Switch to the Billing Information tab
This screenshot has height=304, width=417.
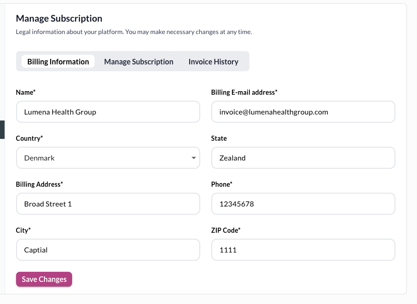58,62
